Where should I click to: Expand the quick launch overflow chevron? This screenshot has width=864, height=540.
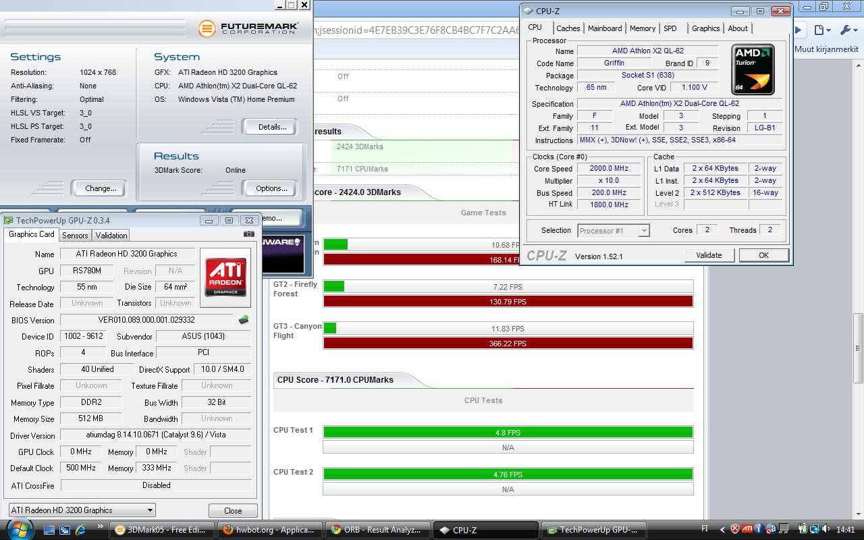(101, 527)
